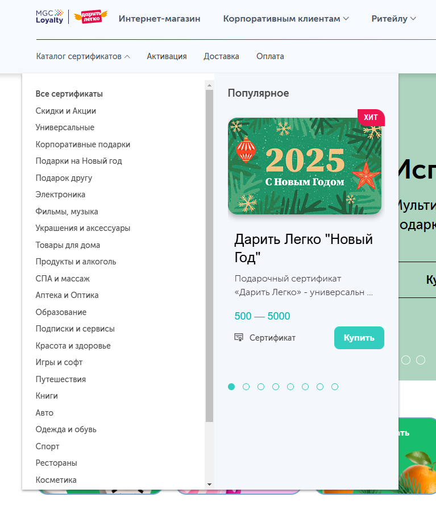
Task: Go to the seventh Популярное carousel slide dot
Action: point(320,387)
